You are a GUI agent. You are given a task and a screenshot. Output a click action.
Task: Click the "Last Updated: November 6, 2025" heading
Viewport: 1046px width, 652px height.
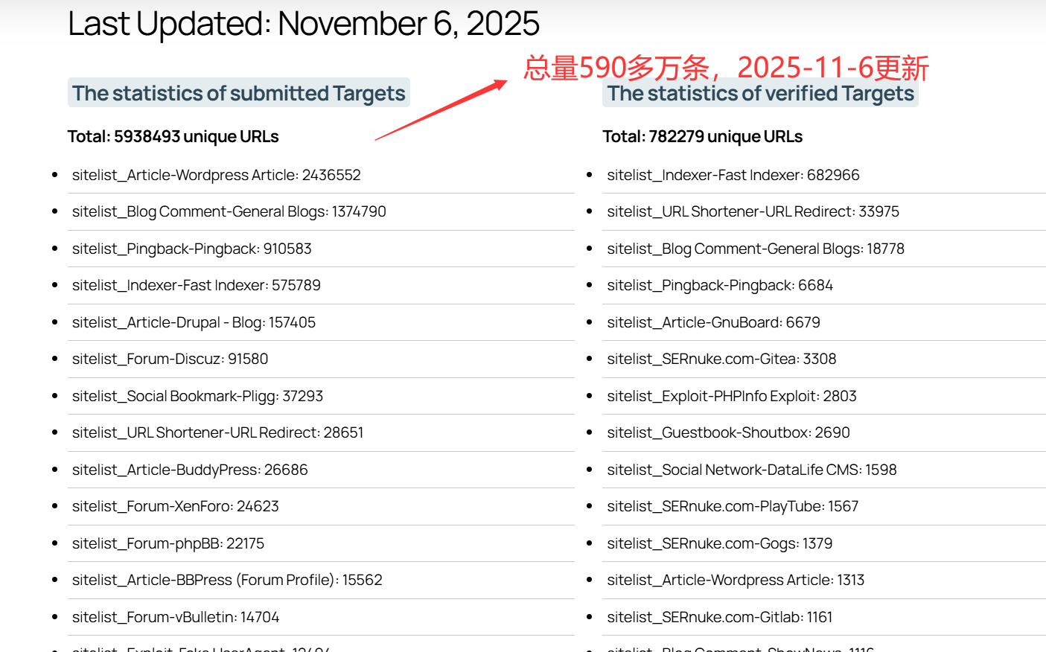coord(304,24)
